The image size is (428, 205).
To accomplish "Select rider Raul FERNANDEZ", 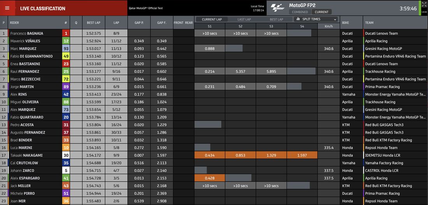I will point(25,72).
